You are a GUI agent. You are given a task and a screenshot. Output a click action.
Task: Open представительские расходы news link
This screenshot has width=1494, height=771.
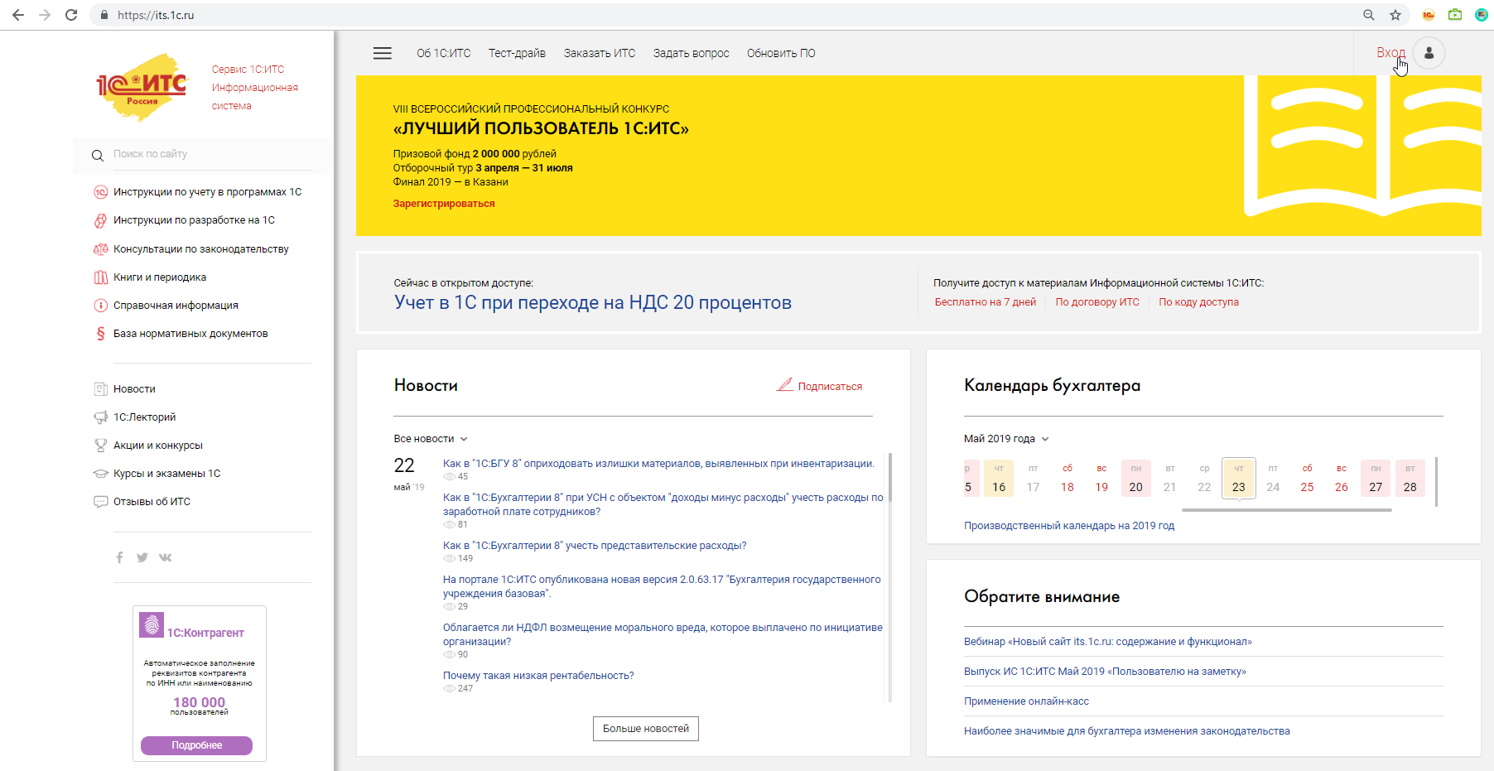point(595,546)
